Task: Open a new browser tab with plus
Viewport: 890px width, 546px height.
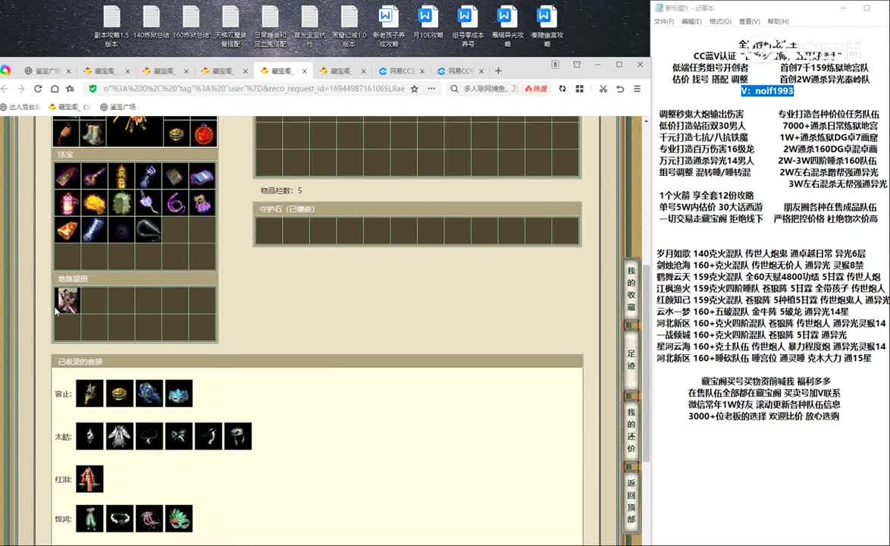Action: coord(498,71)
